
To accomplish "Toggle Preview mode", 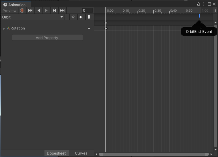I will coord(9,10).
